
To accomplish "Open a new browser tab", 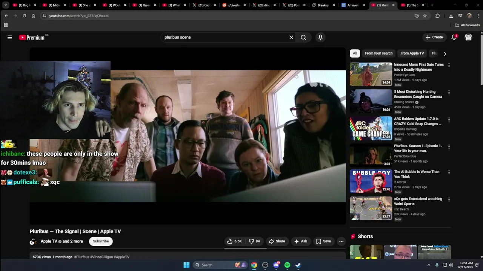I will pyautogui.click(x=432, y=5).
